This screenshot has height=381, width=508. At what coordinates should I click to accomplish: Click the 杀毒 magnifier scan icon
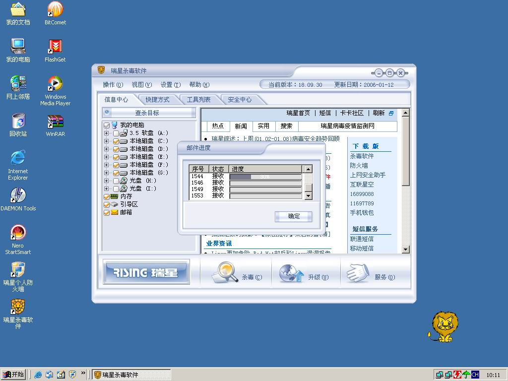(225, 273)
